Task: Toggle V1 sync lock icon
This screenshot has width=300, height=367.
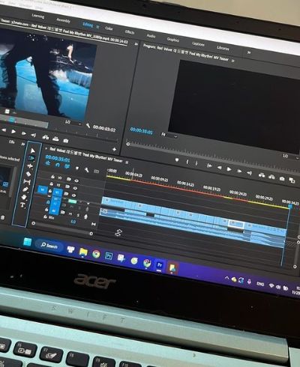Action: [66, 194]
